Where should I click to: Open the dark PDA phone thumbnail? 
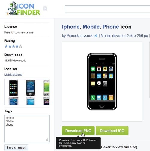tap(31, 88)
